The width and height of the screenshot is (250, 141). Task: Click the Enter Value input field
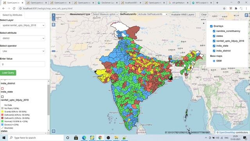(x=23, y=64)
